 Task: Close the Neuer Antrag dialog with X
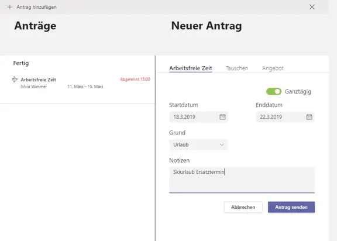pyautogui.click(x=312, y=7)
